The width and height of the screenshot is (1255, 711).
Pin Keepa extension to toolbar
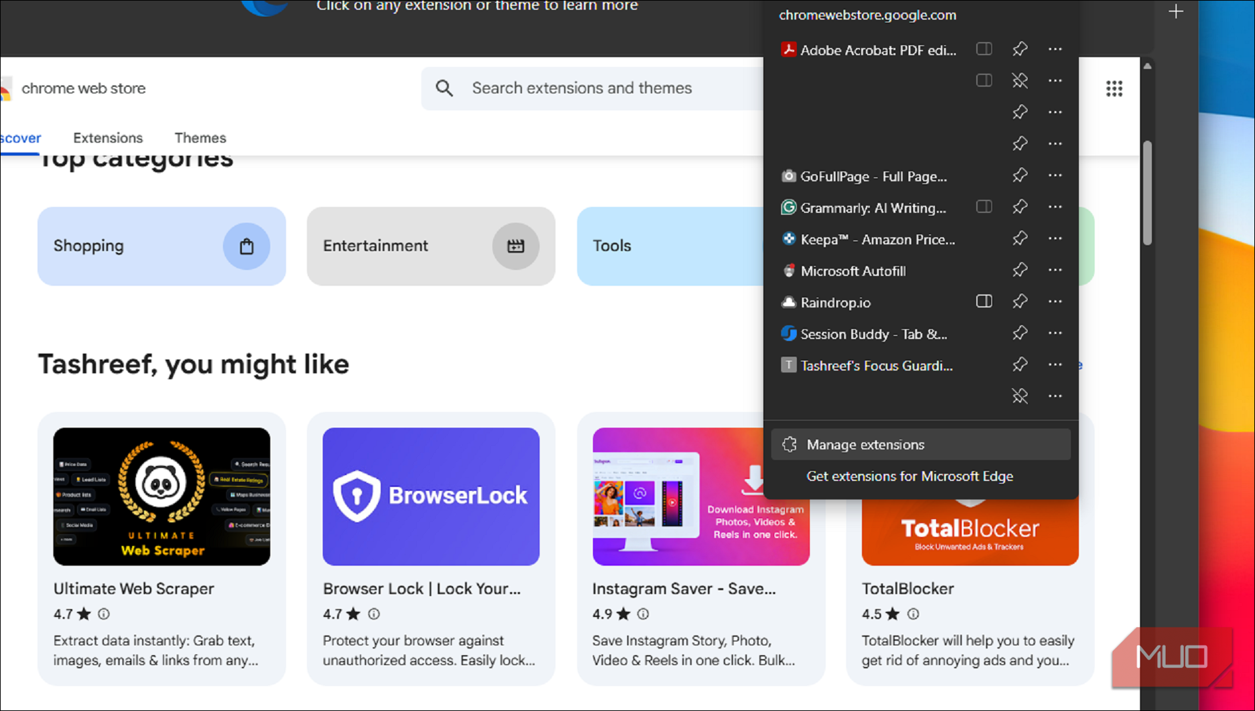click(x=1020, y=239)
